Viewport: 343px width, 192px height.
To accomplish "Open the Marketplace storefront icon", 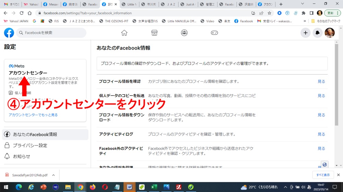I will (154, 33).
